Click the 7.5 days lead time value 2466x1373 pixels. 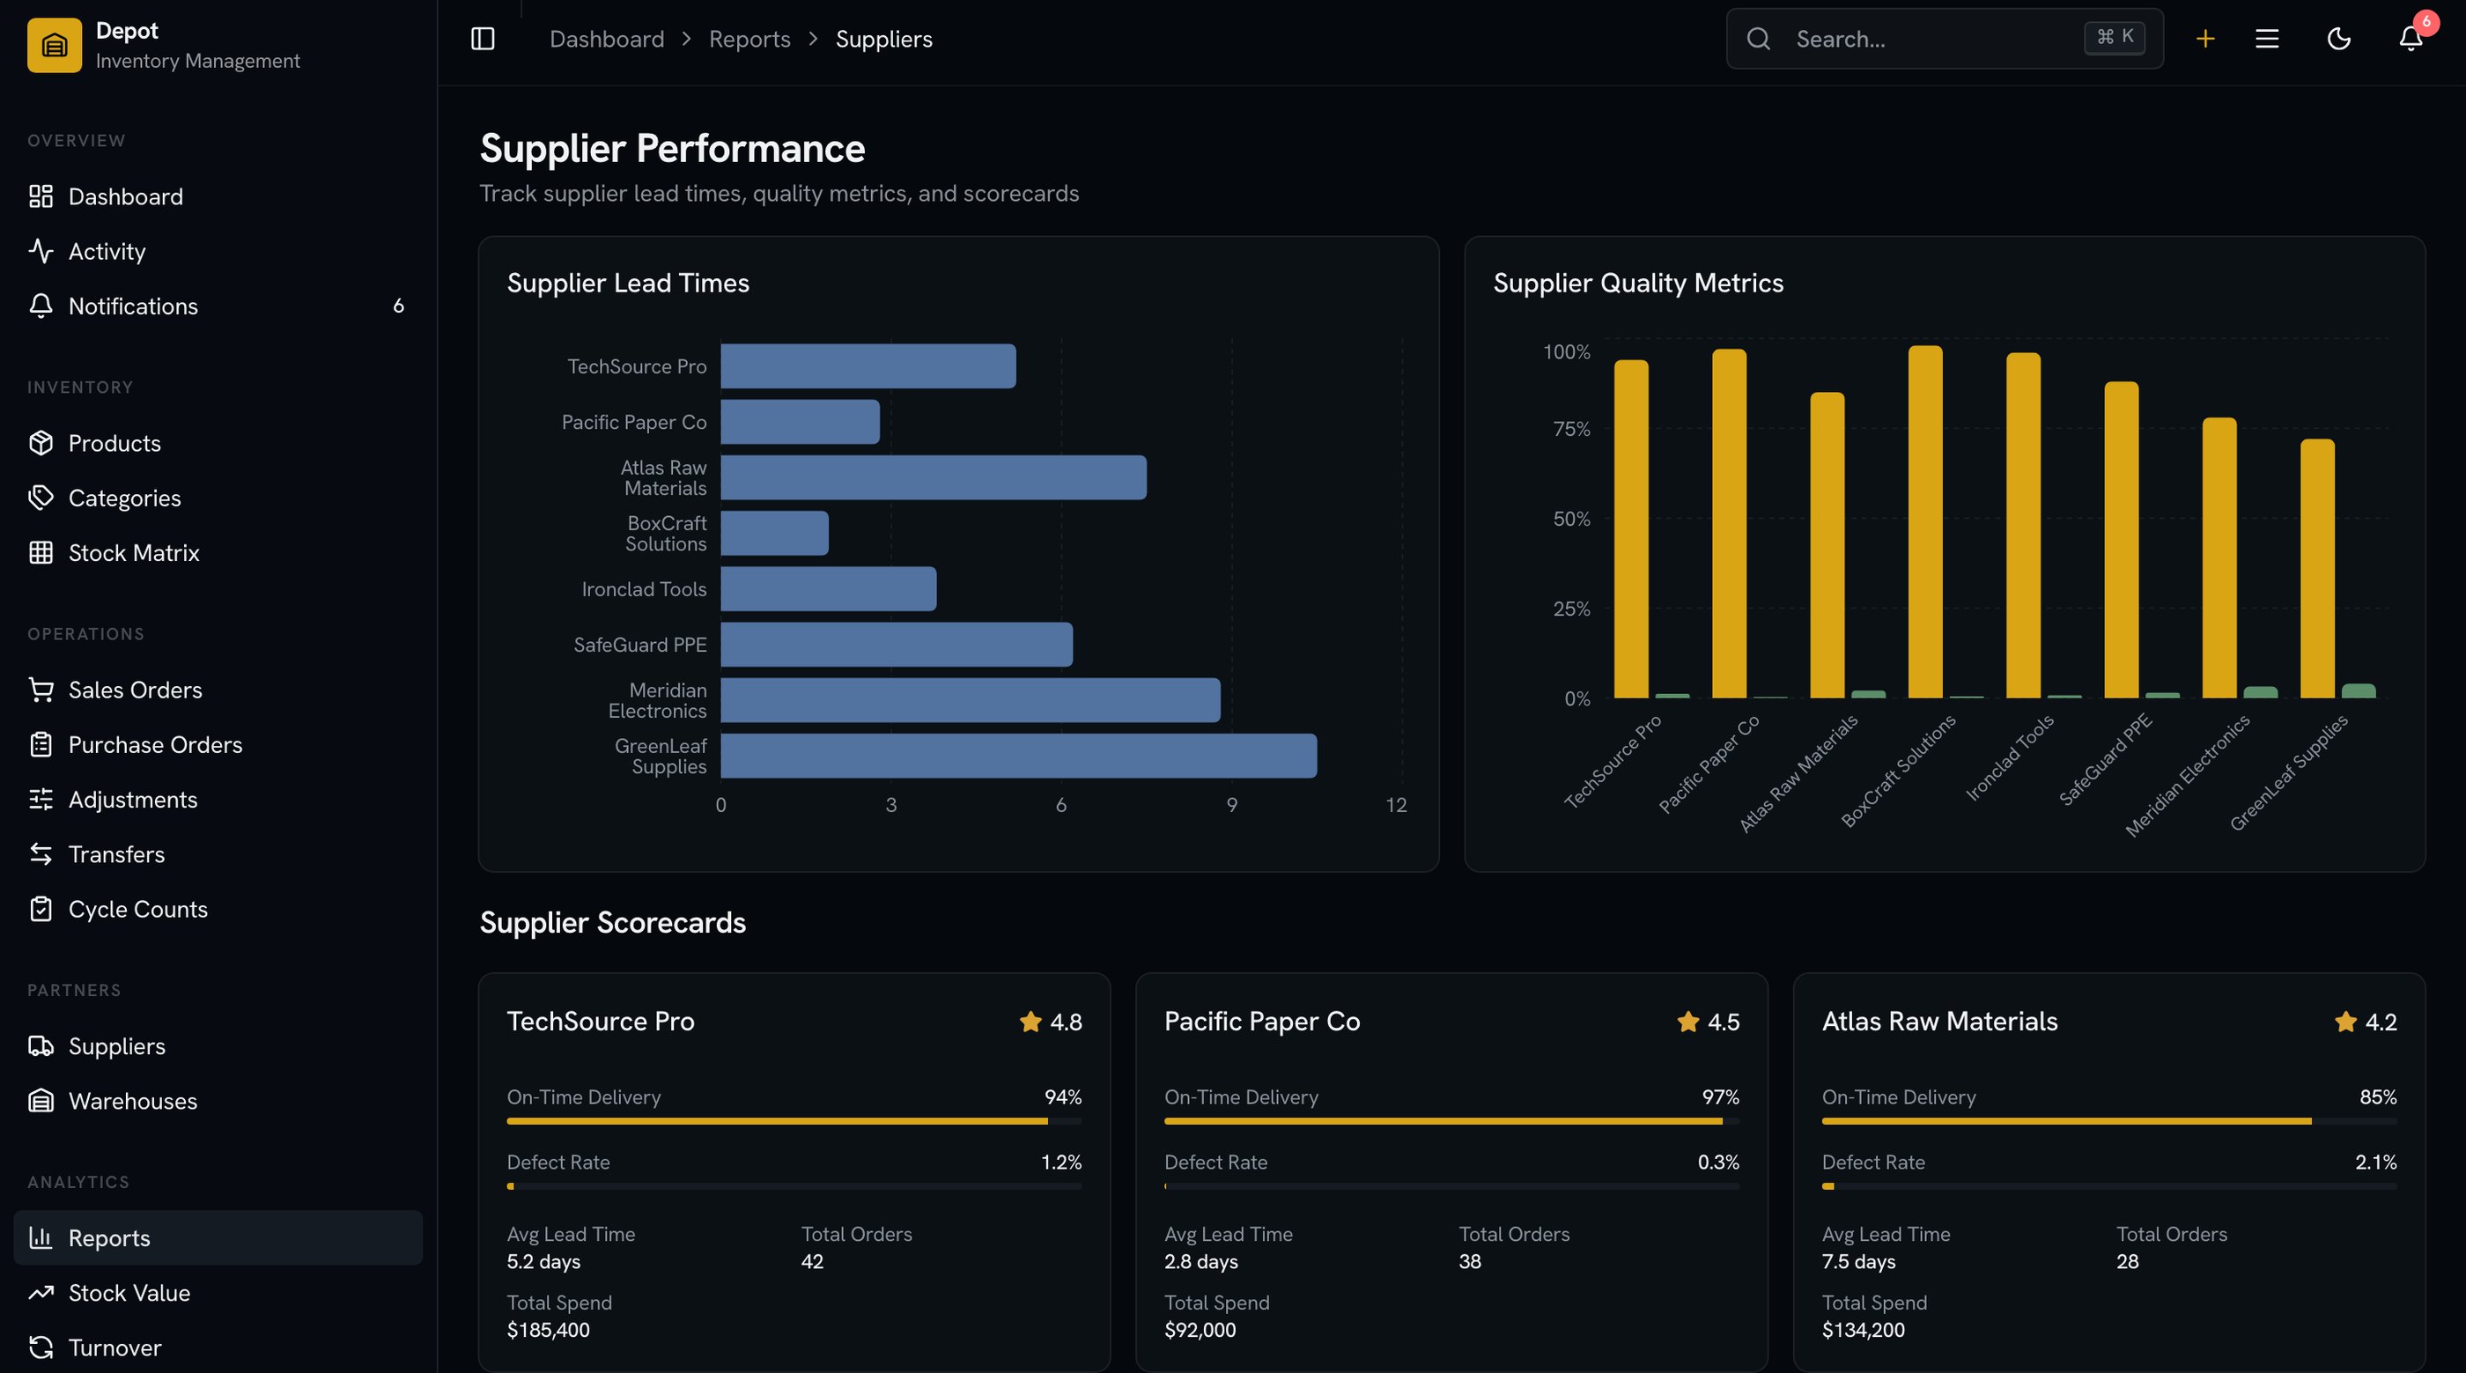click(1858, 1262)
